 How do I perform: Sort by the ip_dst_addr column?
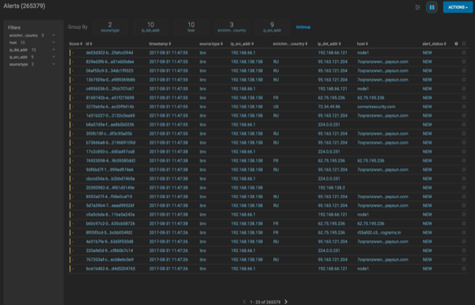[x=329, y=44]
